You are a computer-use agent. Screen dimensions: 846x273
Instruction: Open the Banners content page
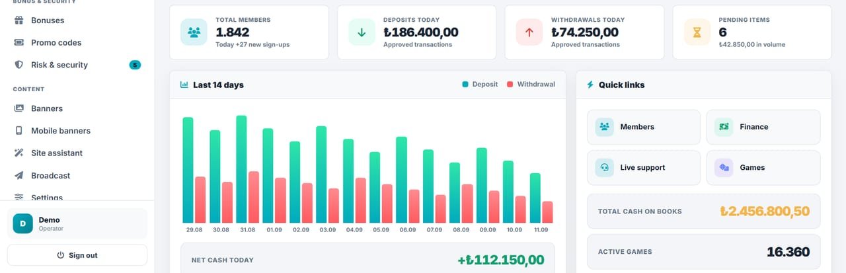(77, 108)
